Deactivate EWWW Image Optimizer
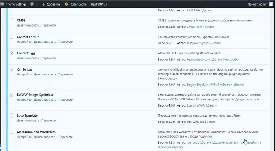The width and height of the screenshot is (275, 151). click(45, 100)
